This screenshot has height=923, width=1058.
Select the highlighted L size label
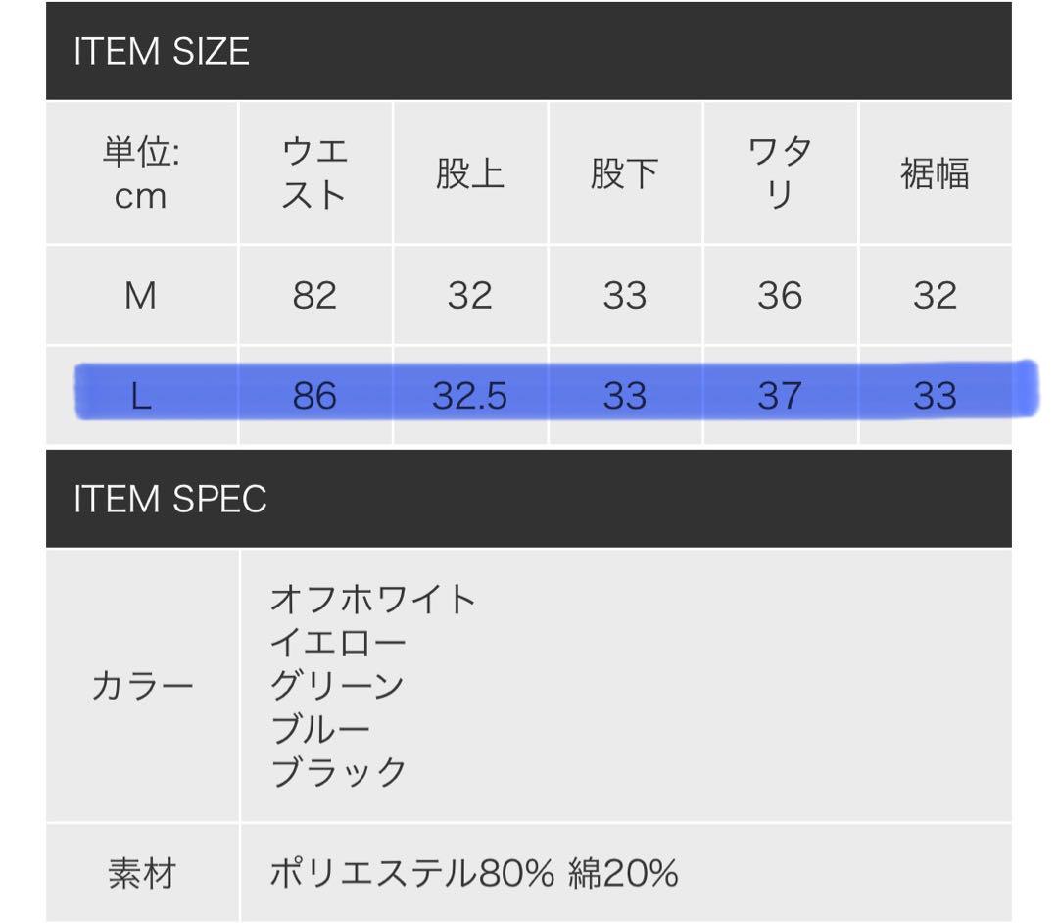pos(140,396)
